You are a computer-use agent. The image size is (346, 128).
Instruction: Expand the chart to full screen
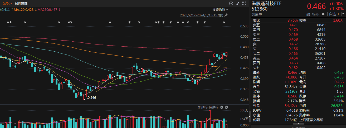[244, 3]
